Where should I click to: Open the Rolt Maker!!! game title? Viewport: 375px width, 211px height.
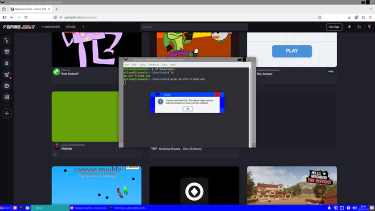point(70,74)
